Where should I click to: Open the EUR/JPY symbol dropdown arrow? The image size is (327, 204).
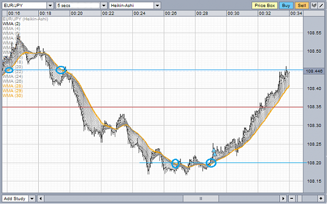50,6
